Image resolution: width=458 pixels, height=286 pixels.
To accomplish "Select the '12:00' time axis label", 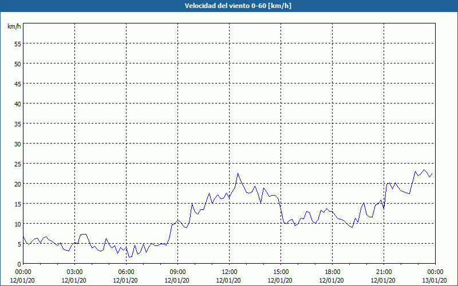I will coord(230,272).
